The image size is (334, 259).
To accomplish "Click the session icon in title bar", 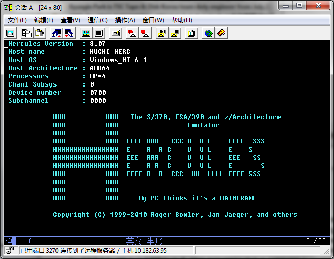I will click(x=8, y=8).
